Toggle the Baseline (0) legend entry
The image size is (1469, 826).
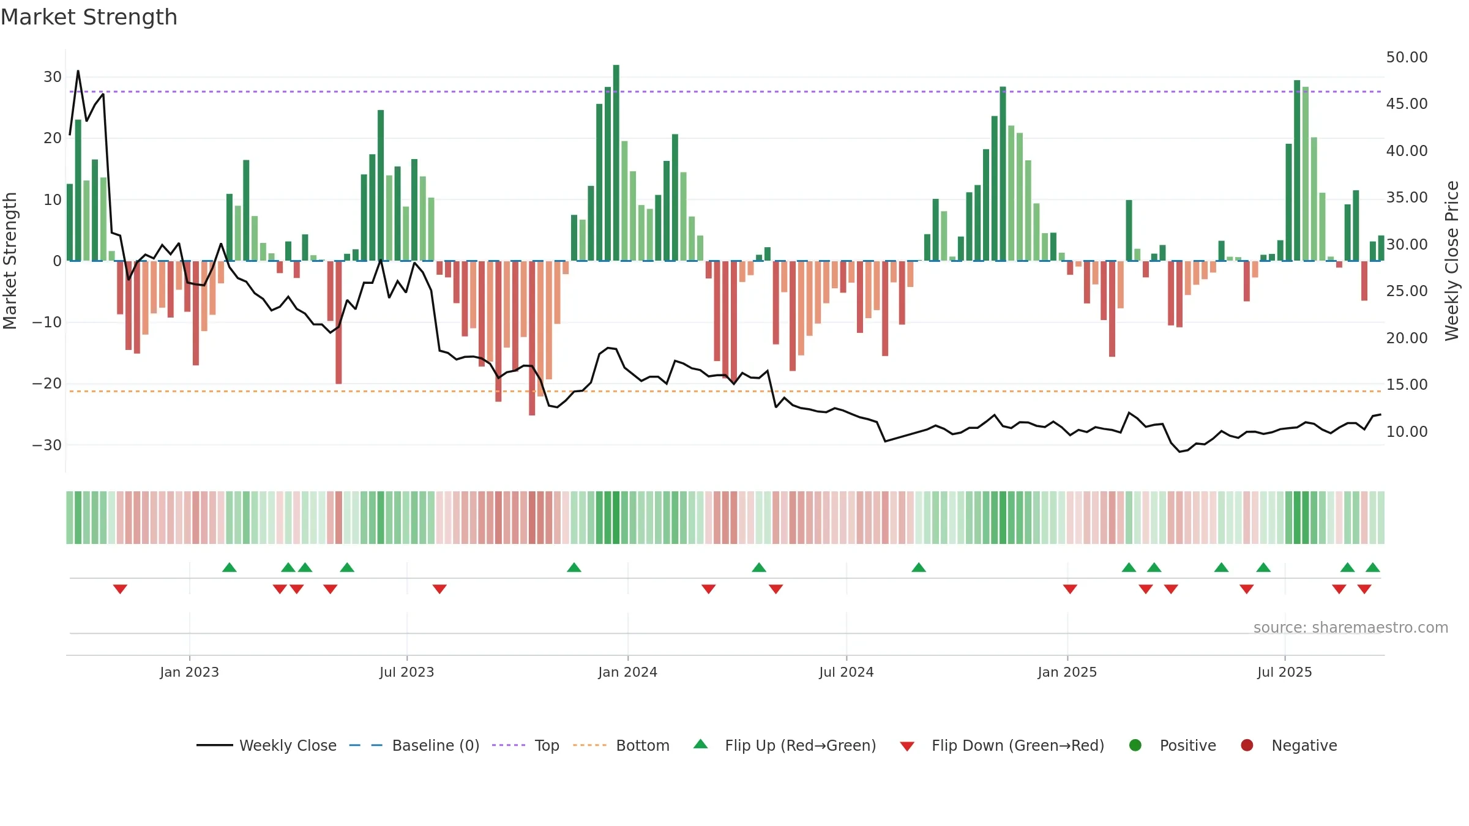coord(414,745)
